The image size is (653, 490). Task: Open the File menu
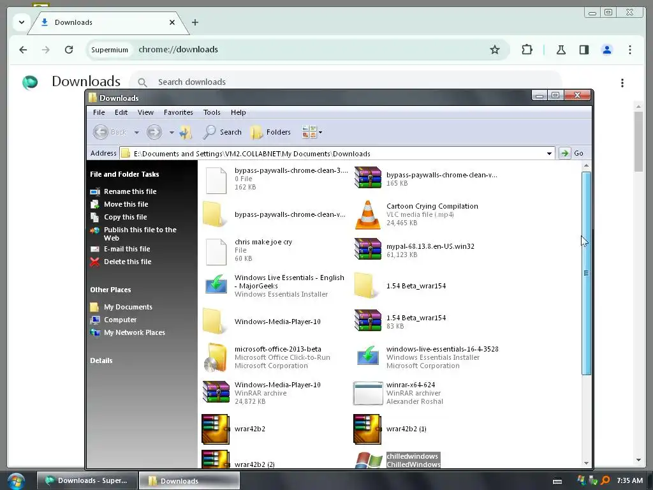[x=99, y=112]
